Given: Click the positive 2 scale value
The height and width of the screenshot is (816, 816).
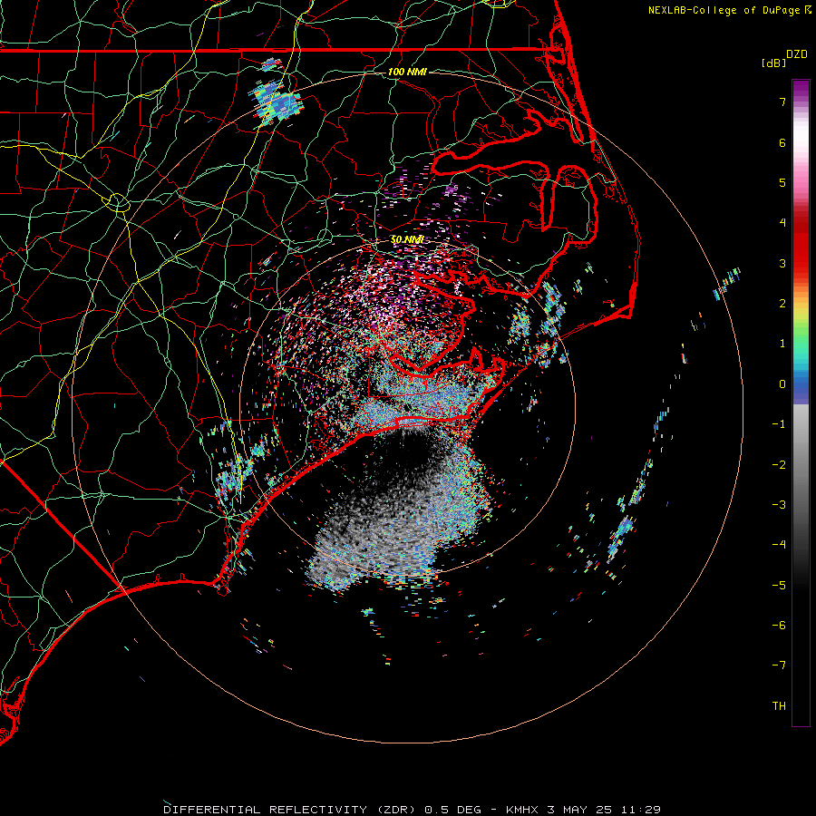Looking at the screenshot, I should click(782, 304).
